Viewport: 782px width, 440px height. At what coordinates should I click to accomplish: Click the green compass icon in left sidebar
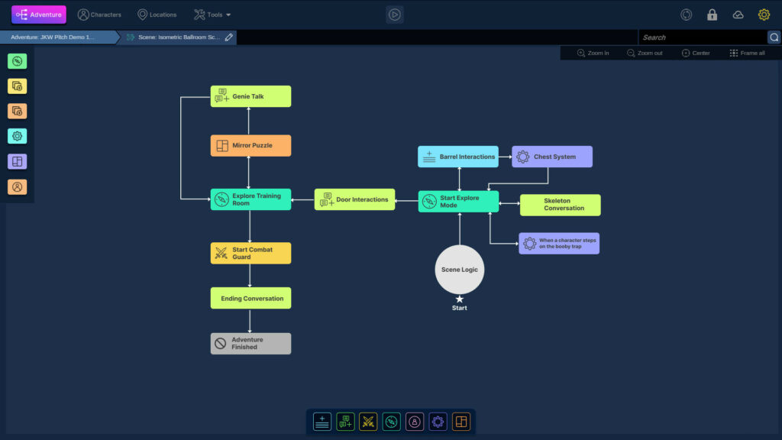pos(18,61)
